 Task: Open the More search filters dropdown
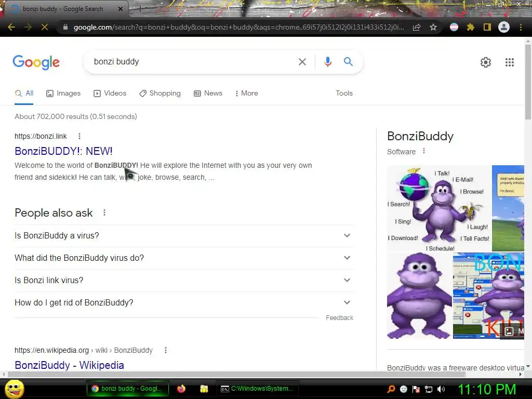click(246, 94)
